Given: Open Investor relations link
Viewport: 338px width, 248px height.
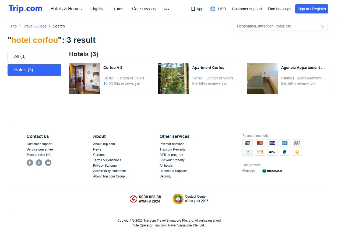Looking at the screenshot, I should point(172,144).
